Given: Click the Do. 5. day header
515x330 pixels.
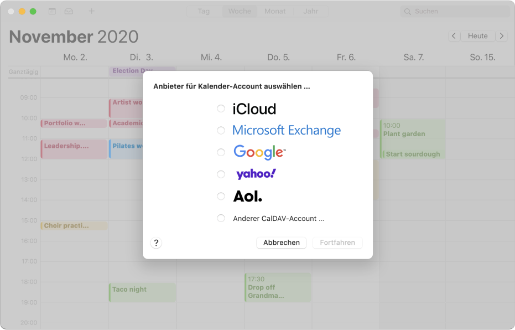Looking at the screenshot, I should tap(279, 57).
